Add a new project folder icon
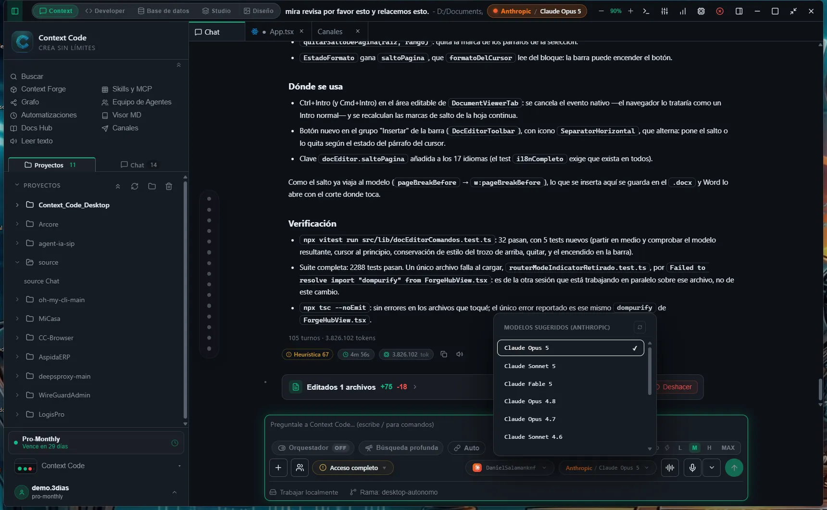This screenshot has width=827, height=510. coord(152,186)
